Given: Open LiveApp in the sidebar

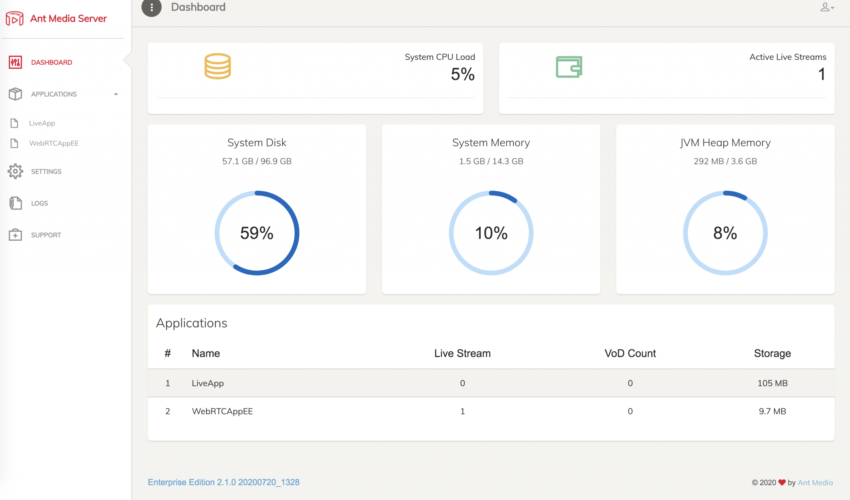Looking at the screenshot, I should (42, 123).
